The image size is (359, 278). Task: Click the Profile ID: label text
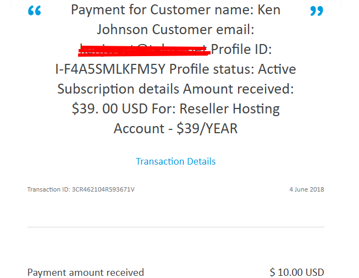(241, 49)
